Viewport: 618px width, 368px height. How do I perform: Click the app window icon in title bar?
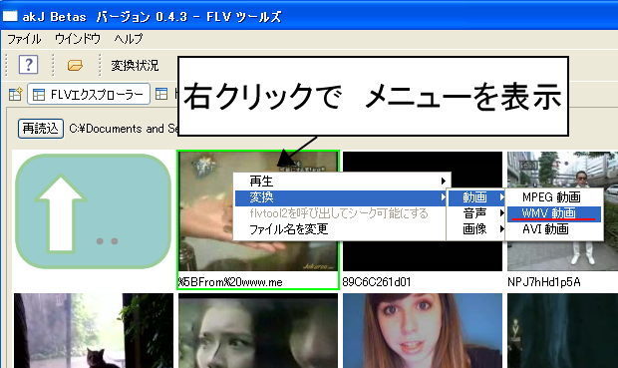[10, 16]
